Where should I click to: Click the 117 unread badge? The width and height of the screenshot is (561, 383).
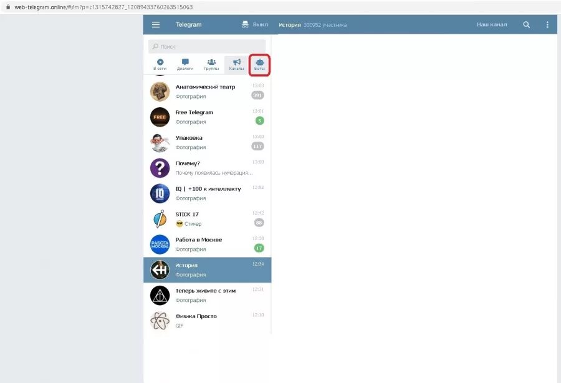tap(257, 146)
